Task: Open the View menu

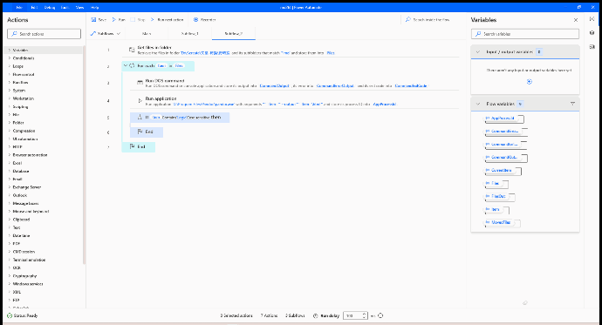Action: click(x=79, y=7)
